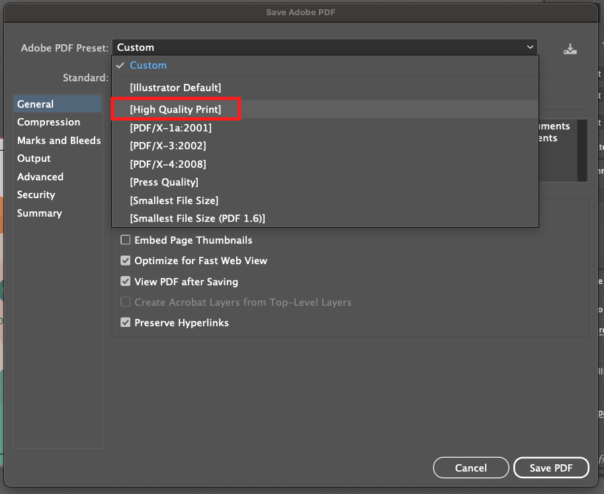Go to Marks and Bleeds section

click(x=58, y=140)
